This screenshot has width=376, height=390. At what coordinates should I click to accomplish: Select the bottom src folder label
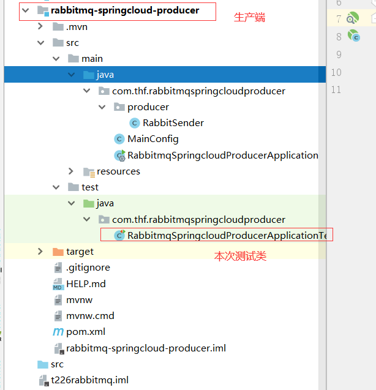(x=57, y=364)
